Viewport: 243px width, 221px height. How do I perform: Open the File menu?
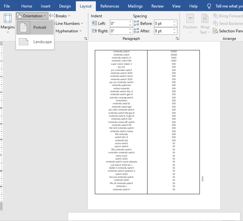pos(7,6)
